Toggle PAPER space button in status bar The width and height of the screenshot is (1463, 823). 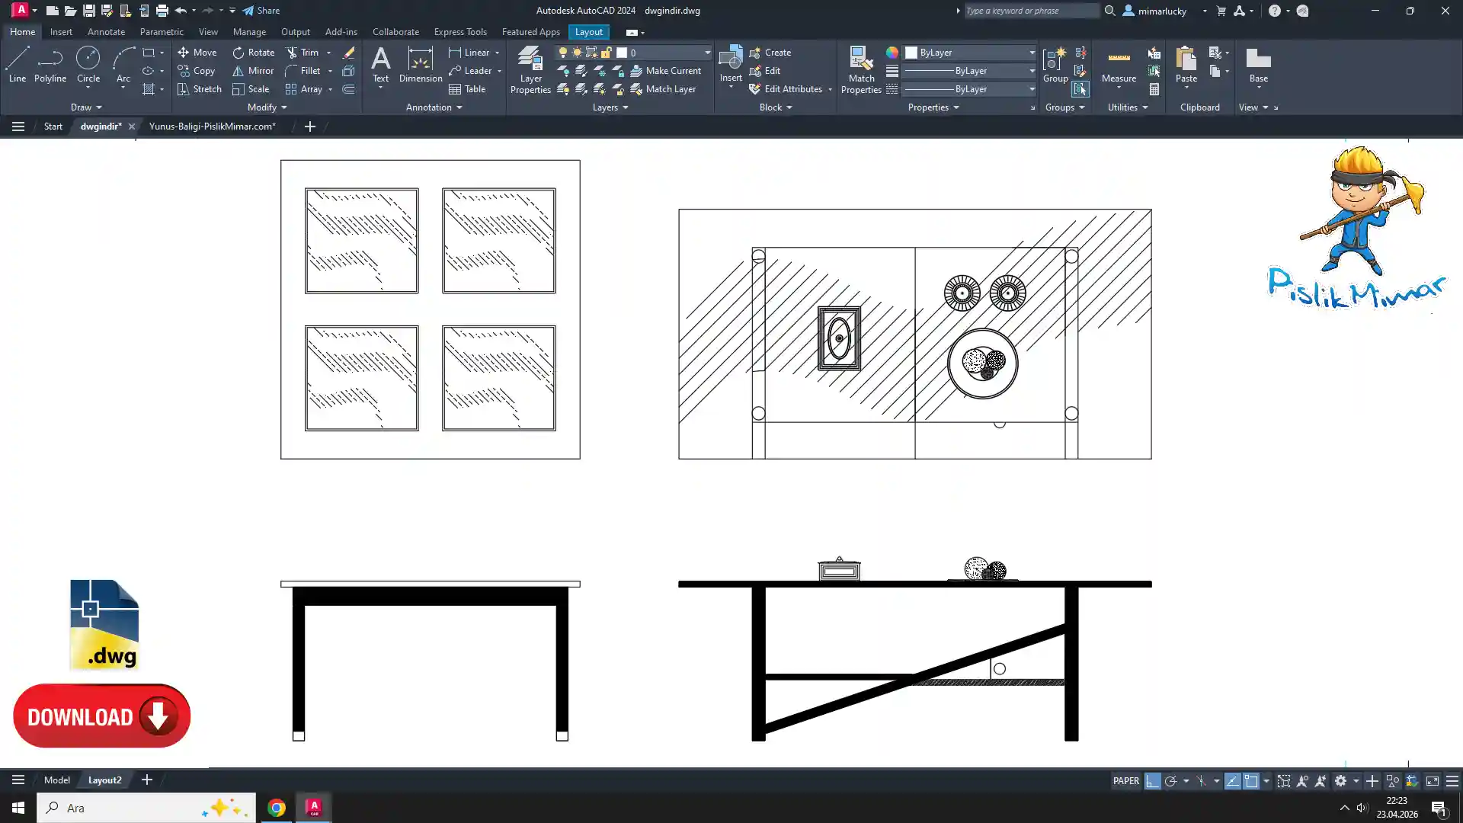pos(1125,781)
